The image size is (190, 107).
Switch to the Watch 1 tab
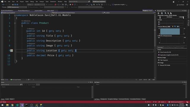coord(12,99)
